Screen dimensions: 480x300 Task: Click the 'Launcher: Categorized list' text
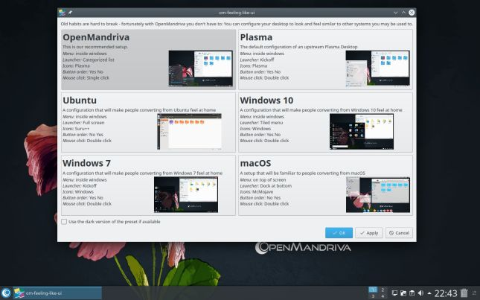pyautogui.click(x=89, y=60)
